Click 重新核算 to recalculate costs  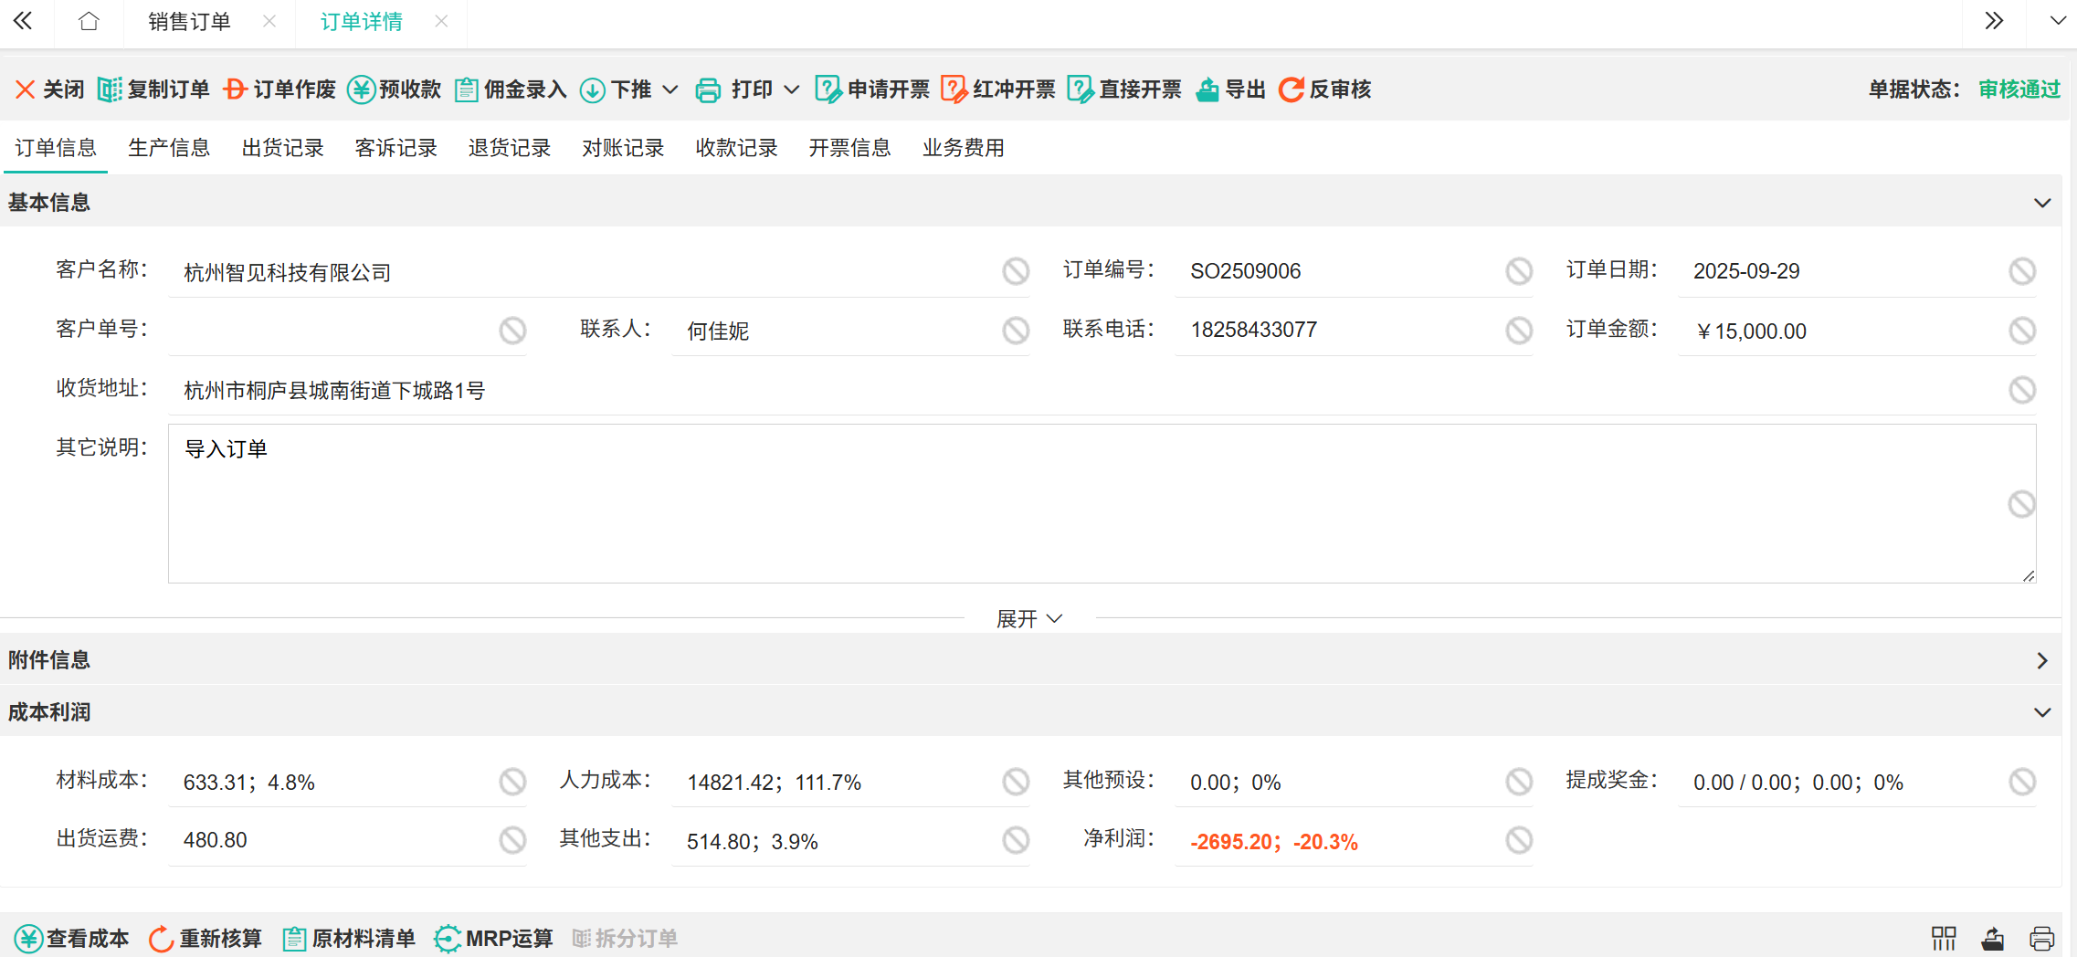(x=206, y=938)
